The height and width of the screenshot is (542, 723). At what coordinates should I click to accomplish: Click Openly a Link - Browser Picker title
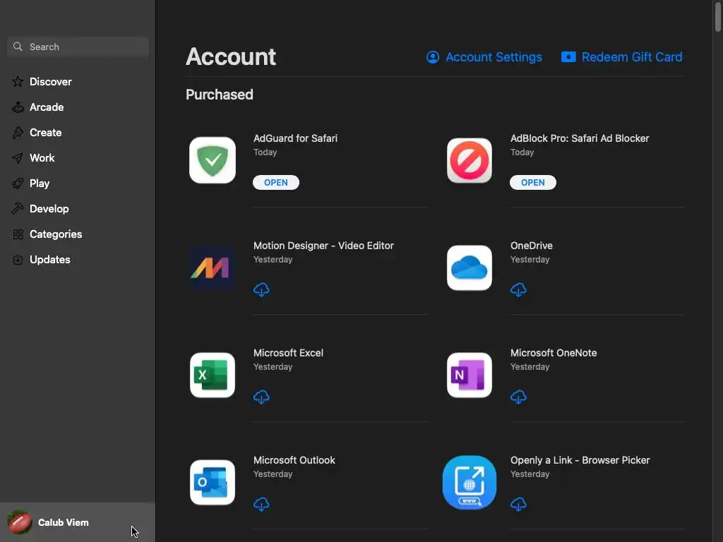coord(580,460)
